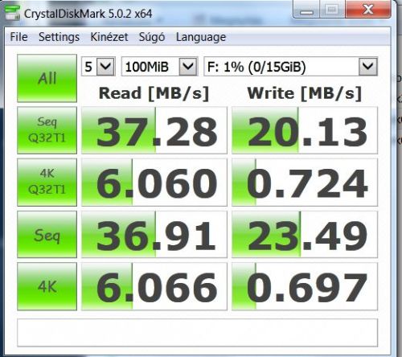Start the Seq Q32T1 test
The width and height of the screenshot is (402, 357).
47,130
